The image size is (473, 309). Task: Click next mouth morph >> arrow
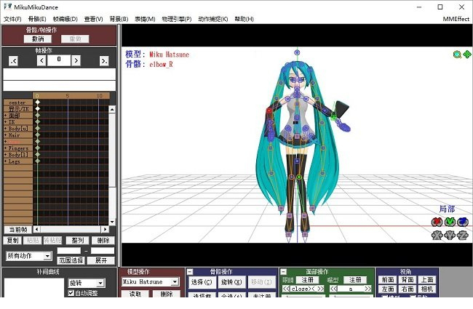tap(367, 289)
